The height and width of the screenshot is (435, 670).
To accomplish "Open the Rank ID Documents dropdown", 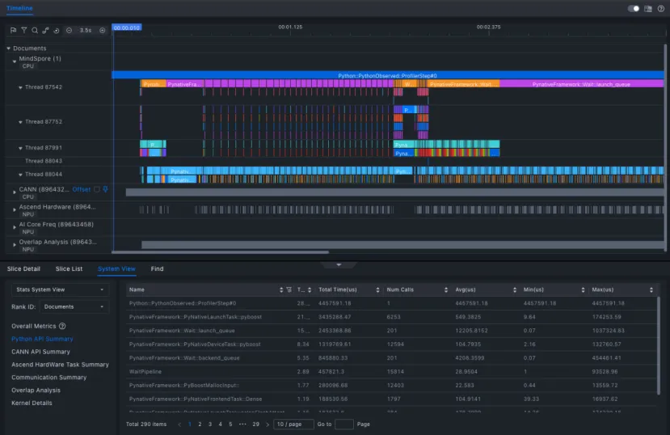I will pyautogui.click(x=74, y=306).
